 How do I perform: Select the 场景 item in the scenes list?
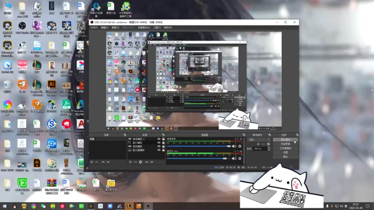(x=108, y=139)
